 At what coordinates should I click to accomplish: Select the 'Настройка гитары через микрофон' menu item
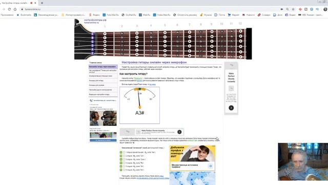103,67
